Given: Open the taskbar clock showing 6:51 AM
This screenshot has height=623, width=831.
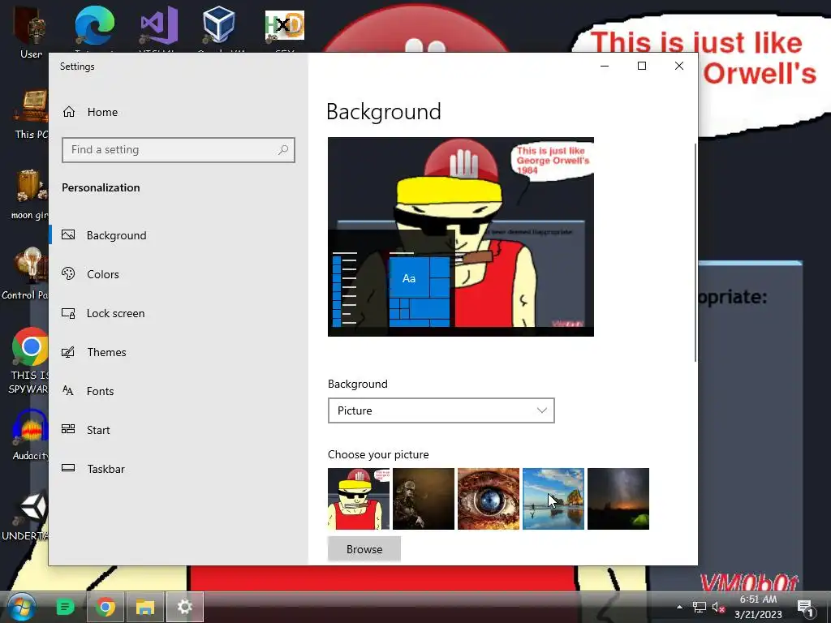Looking at the screenshot, I should coord(759,607).
